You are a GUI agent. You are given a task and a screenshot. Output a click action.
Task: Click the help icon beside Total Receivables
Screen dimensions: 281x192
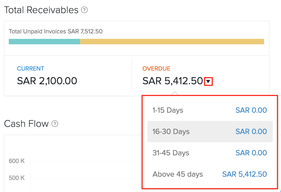coord(84,10)
